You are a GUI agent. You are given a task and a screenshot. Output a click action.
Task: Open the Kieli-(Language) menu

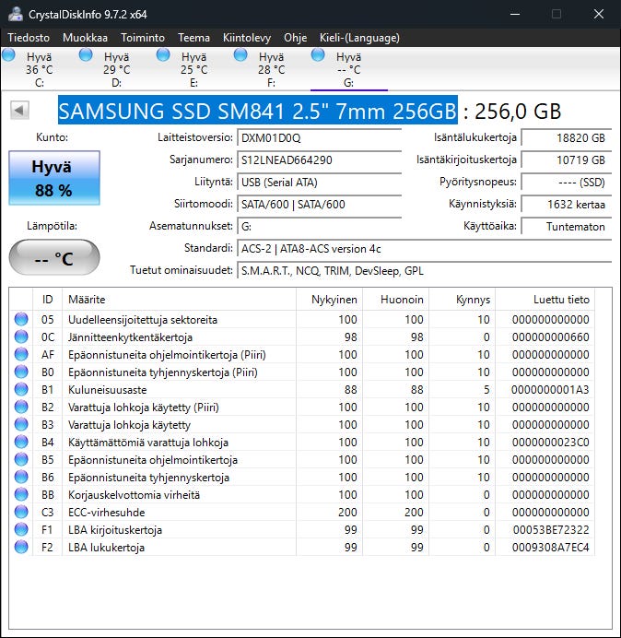pyautogui.click(x=358, y=38)
